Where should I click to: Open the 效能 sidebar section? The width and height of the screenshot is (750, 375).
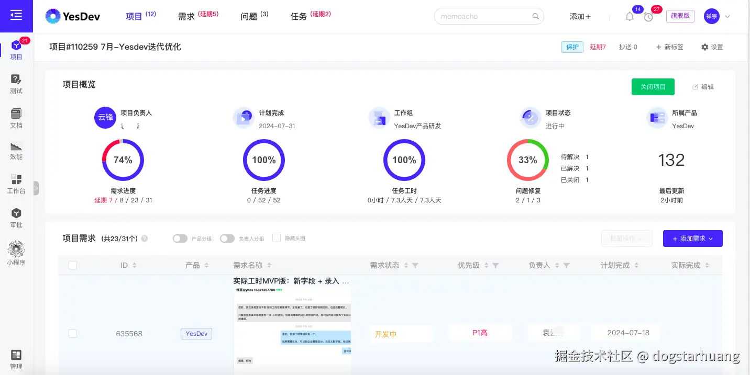[16, 150]
